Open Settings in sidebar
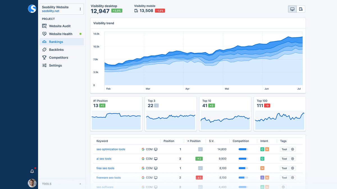This screenshot has height=189, width=337. [x=62, y=65]
